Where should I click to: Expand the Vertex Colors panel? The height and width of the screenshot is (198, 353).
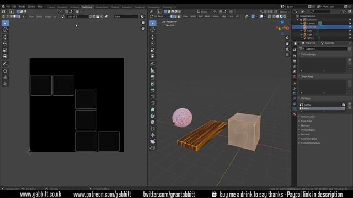308,117
